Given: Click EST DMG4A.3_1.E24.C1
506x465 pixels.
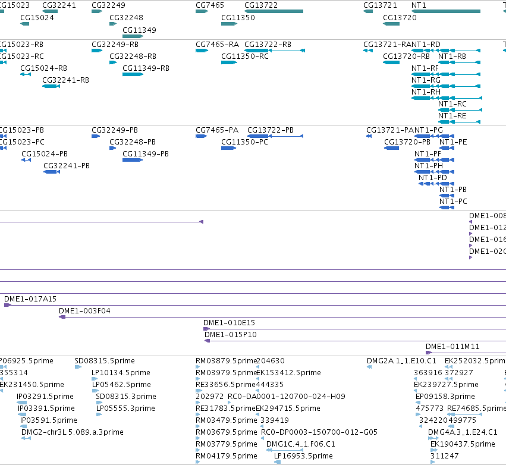Looking at the screenshot, I should click(433, 439).
